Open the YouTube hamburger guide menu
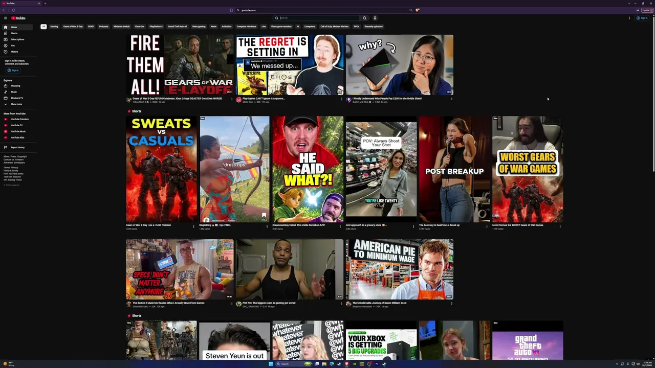The width and height of the screenshot is (655, 368). tap(6, 18)
